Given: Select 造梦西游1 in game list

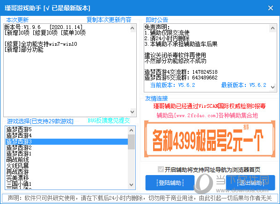Looking at the screenshot, I should (x=66, y=154).
